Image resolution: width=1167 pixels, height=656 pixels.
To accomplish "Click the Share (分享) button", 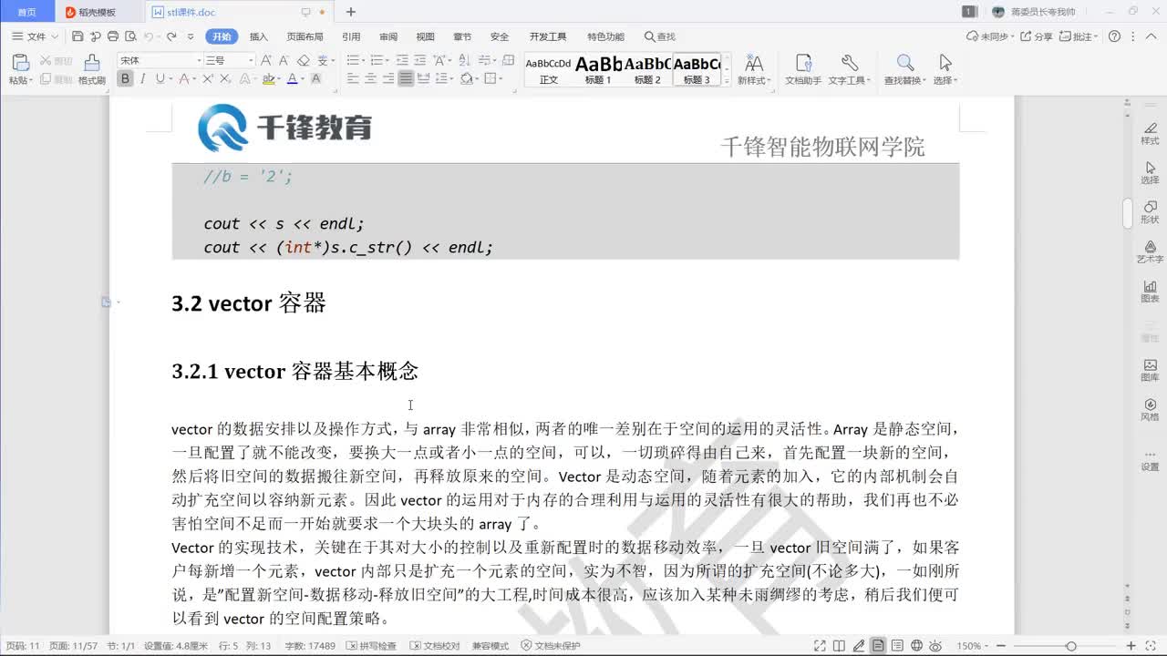I will coord(1037,36).
